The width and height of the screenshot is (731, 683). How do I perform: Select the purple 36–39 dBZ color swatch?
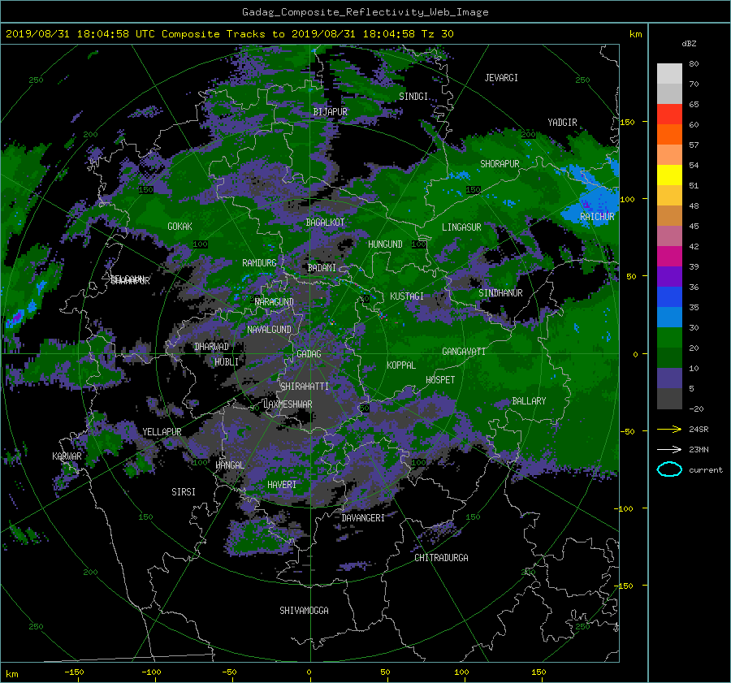pyautogui.click(x=669, y=276)
